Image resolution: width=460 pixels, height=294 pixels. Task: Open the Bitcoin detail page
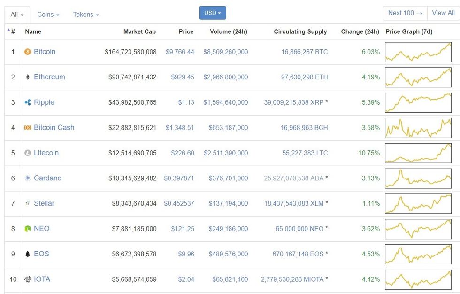tap(45, 52)
